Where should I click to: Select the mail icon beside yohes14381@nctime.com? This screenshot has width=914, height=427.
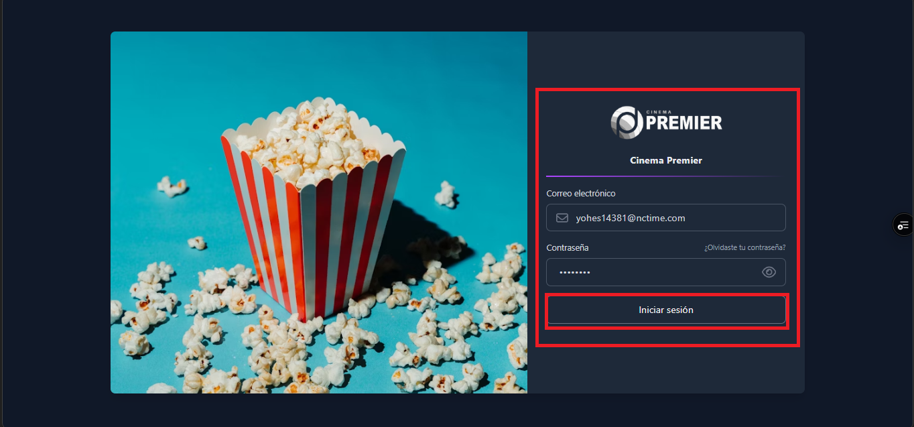562,217
